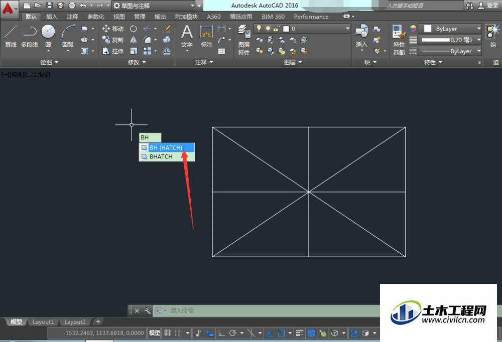This screenshot has width=502, height=342.
Task: Add new layout with plus button
Action: tap(98, 321)
